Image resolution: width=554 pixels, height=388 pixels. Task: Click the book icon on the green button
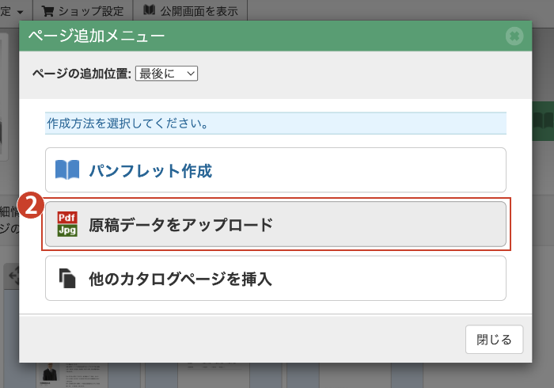pyautogui.click(x=542, y=121)
